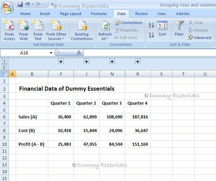The image size is (216, 181).
Task: Customize the Quick Access Toolbar dropdown
Action: click(x=52, y=4)
